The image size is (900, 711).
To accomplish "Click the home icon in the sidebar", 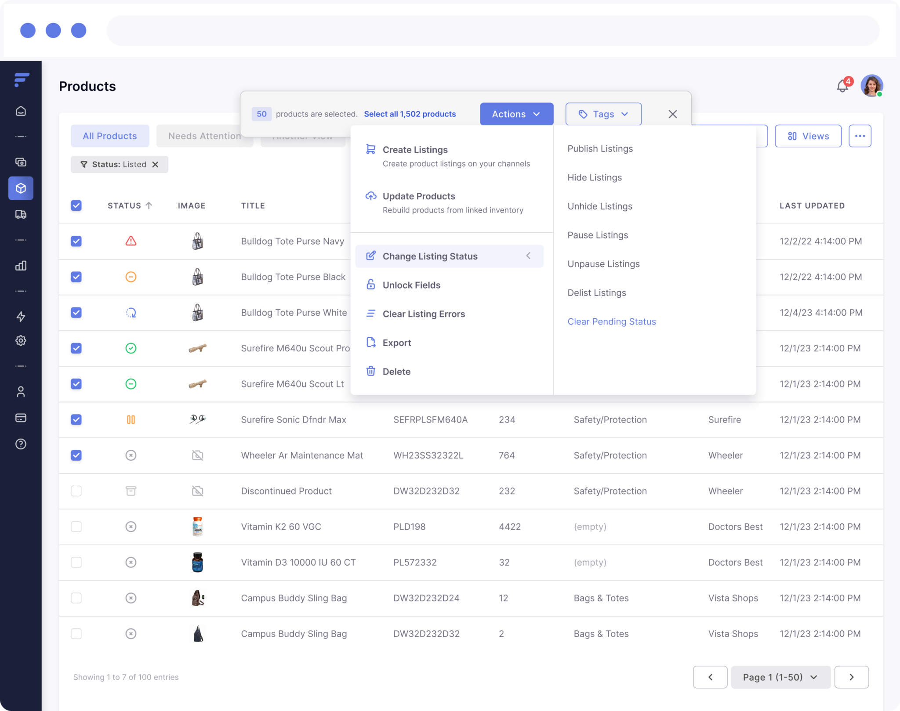I will click(21, 111).
